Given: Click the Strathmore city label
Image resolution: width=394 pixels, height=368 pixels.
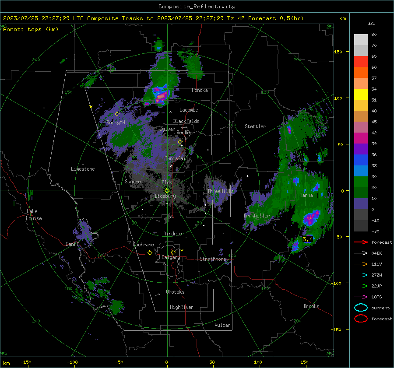Looking at the screenshot, I should pos(213,259).
